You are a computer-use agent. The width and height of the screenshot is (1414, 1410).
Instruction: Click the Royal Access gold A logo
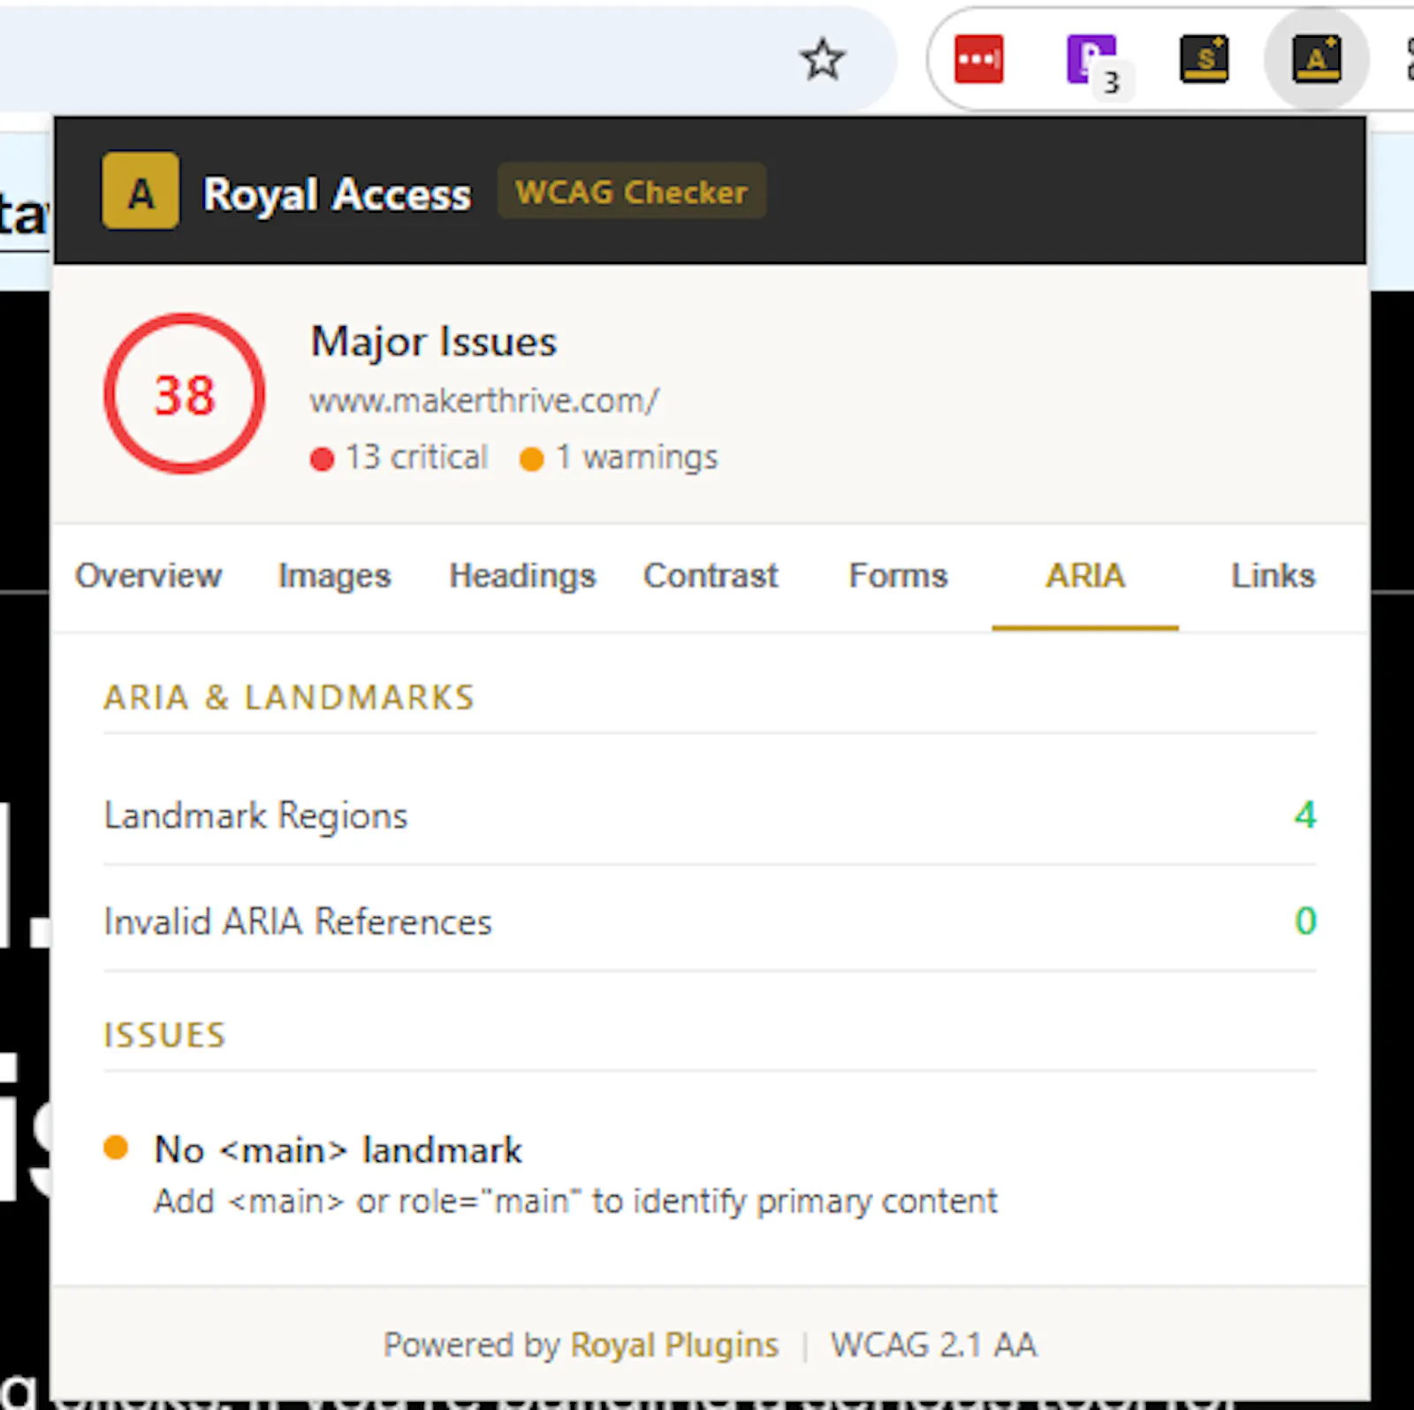click(x=141, y=191)
